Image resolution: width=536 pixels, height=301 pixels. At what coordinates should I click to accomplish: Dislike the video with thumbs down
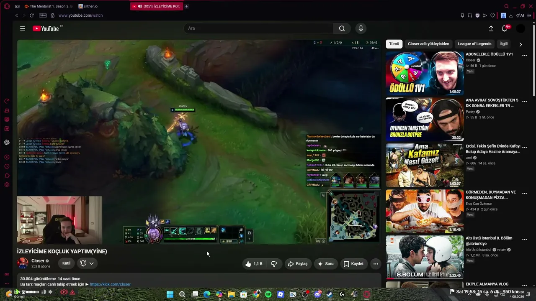click(x=274, y=264)
